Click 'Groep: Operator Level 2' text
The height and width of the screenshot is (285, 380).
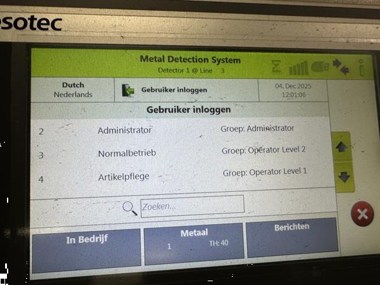pos(263,150)
